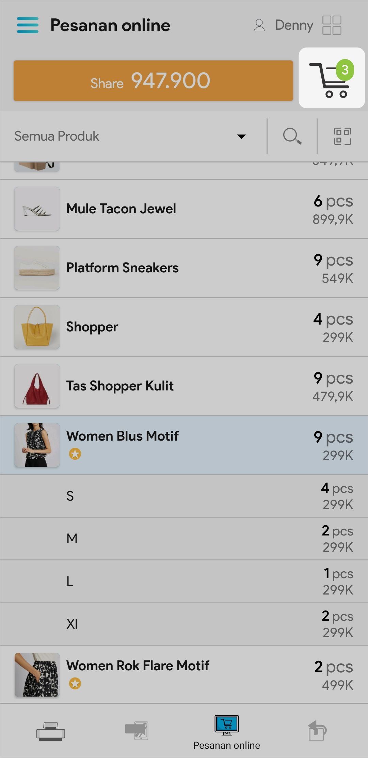Open the grid apps icon beside Denny
This screenshot has height=758, width=368.
click(332, 25)
